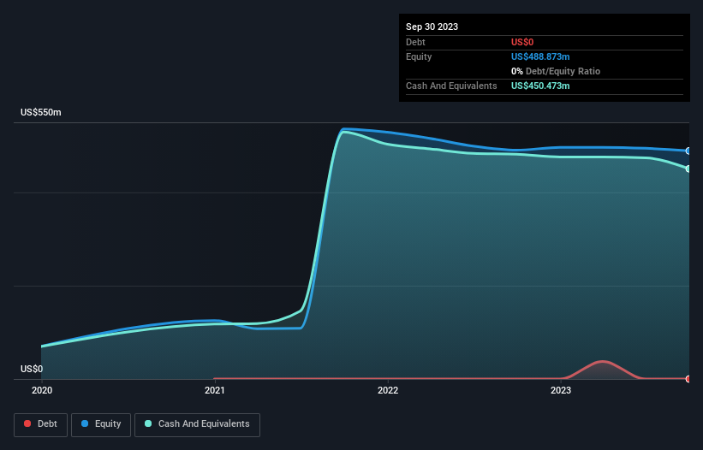Click the Debt row label in tooltip

coord(415,42)
